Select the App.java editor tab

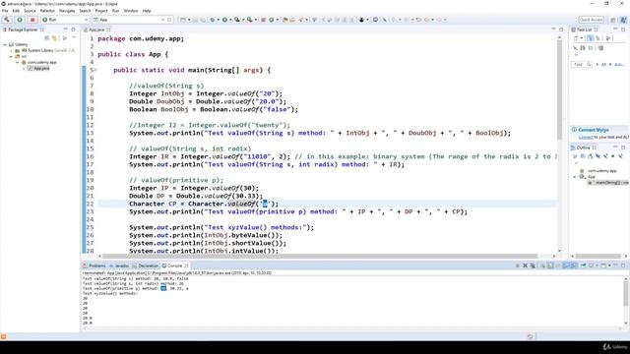(x=96, y=29)
